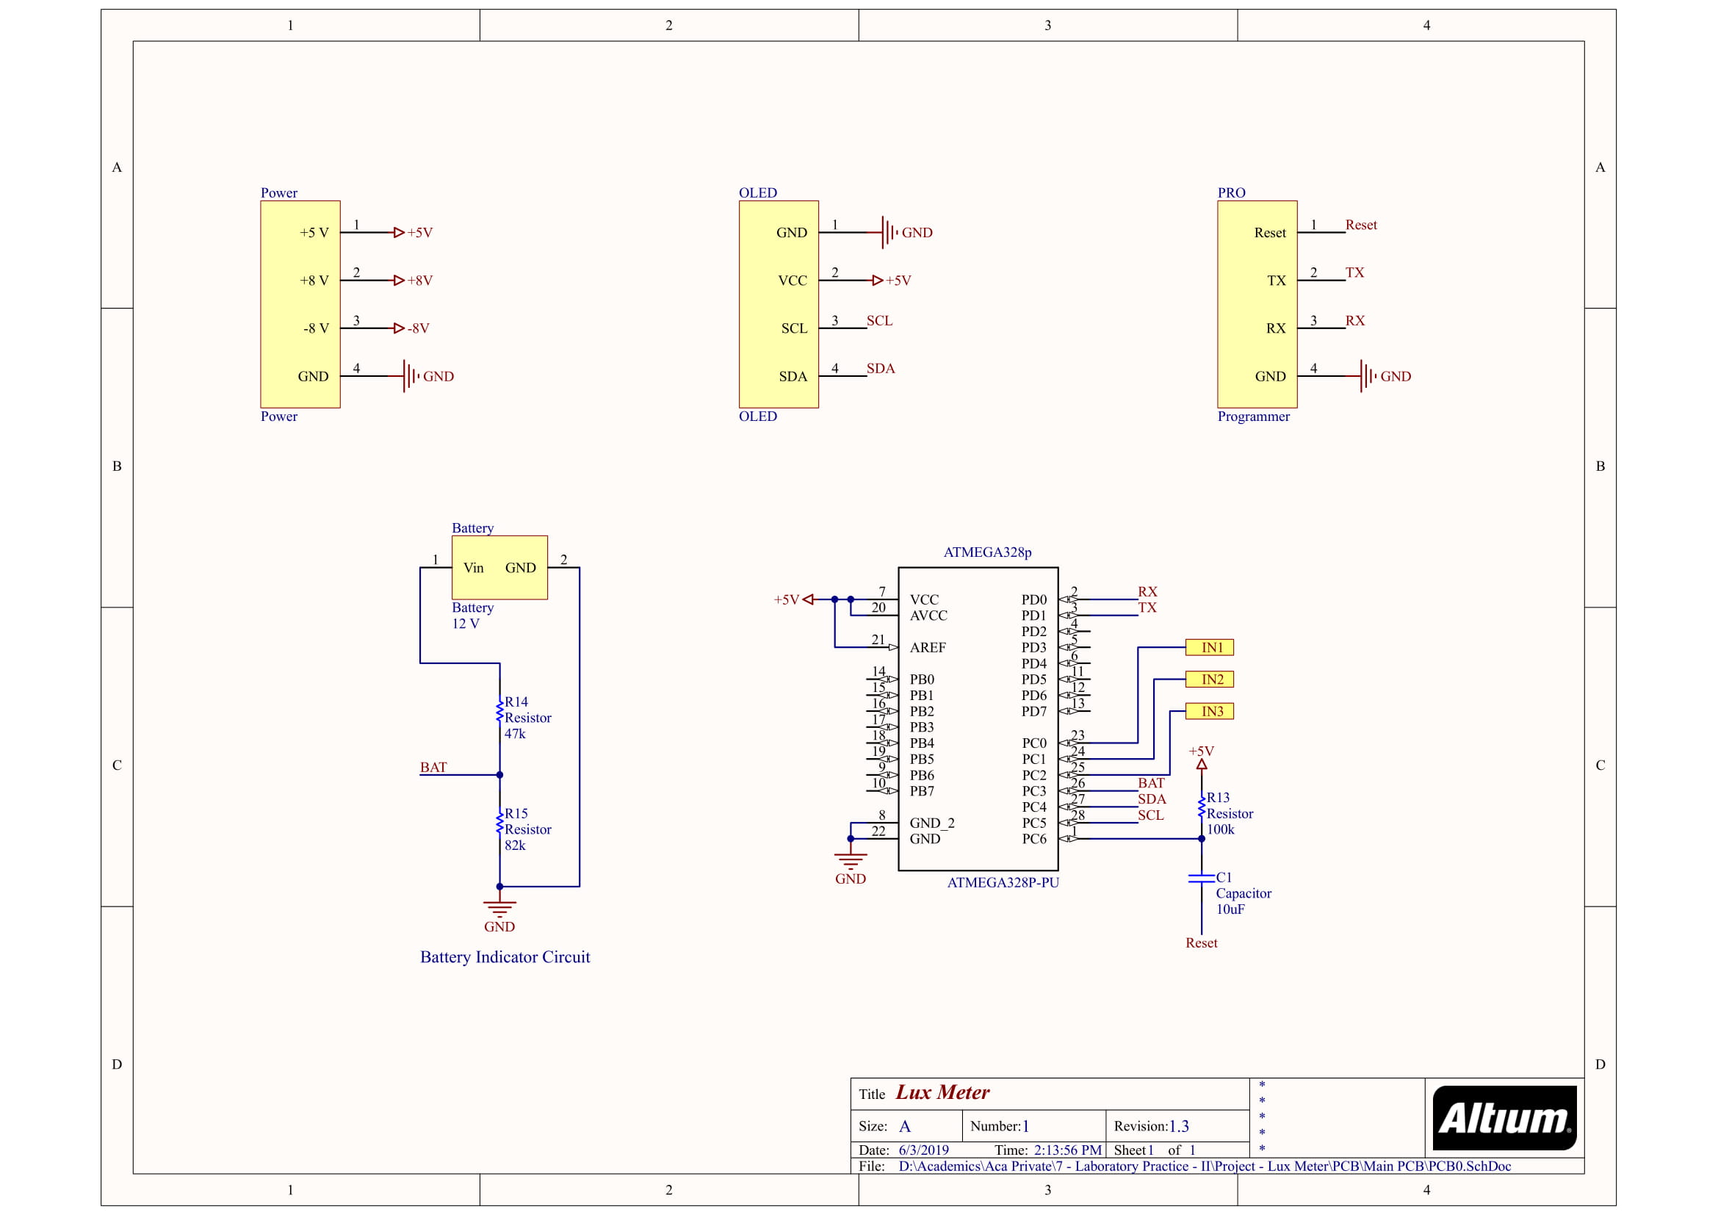Click the Power connector block
1718x1215 pixels.
(x=300, y=304)
